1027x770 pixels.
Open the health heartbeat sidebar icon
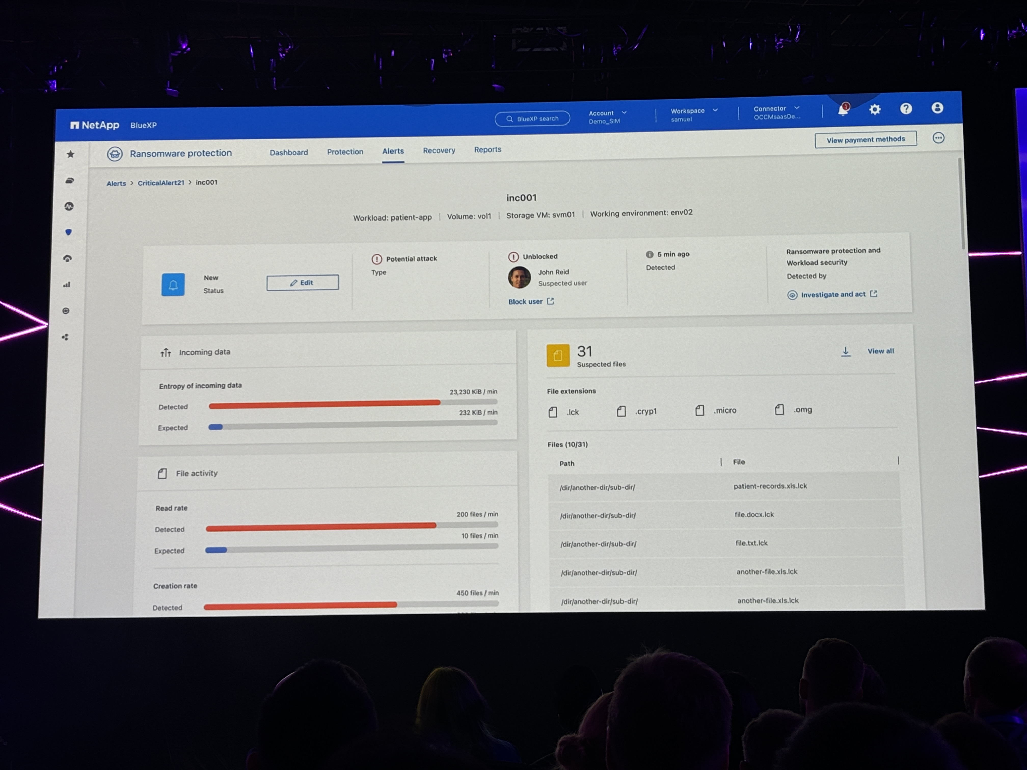pyautogui.click(x=69, y=206)
